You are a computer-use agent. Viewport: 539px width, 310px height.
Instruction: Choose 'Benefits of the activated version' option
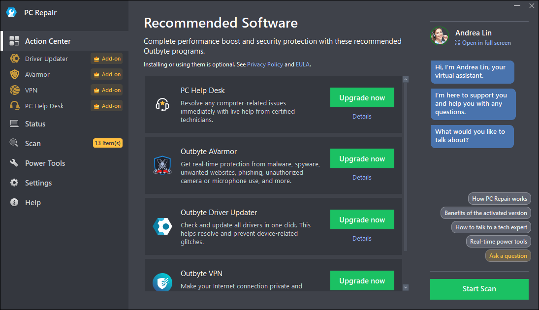[x=485, y=213]
